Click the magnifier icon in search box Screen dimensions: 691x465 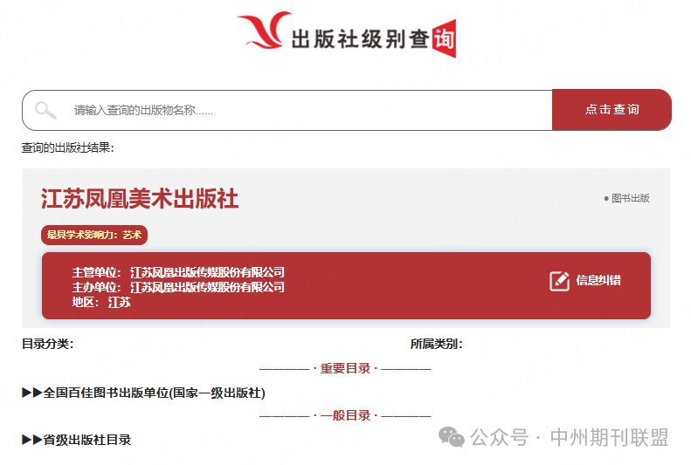coord(45,110)
